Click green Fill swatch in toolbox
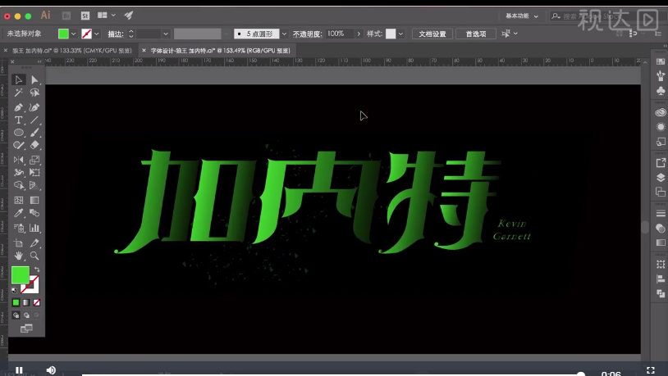The width and height of the screenshot is (668, 376). point(20,275)
